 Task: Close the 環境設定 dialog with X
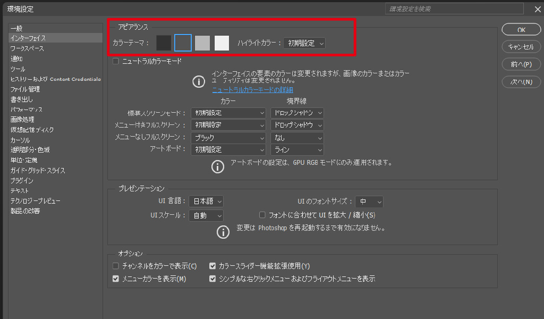coord(537,9)
